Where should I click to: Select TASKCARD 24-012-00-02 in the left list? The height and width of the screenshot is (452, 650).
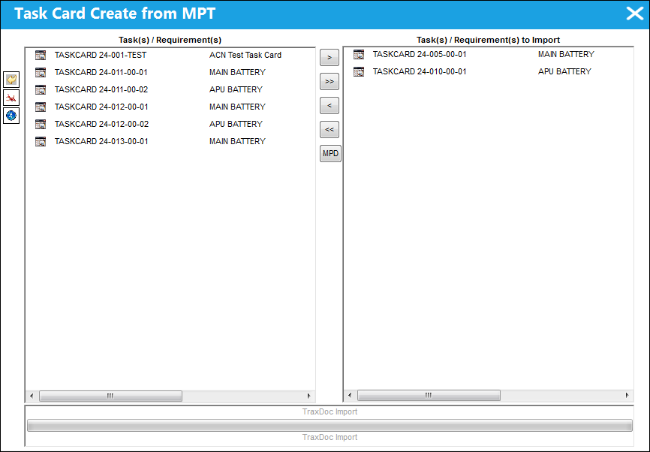click(x=101, y=125)
